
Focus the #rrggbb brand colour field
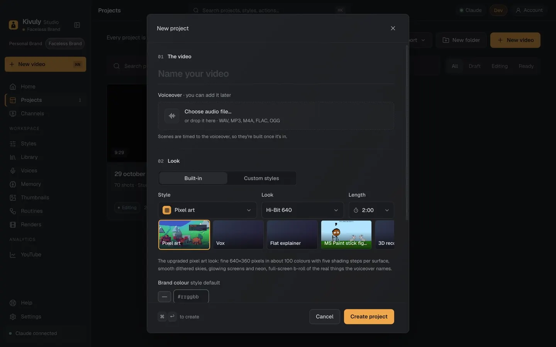pos(191,296)
